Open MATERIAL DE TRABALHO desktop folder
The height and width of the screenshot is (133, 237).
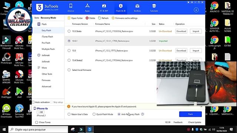pos(227,8)
